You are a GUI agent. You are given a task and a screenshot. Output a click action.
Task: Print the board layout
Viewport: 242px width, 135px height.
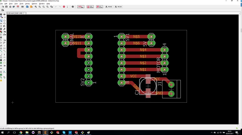[10, 7]
